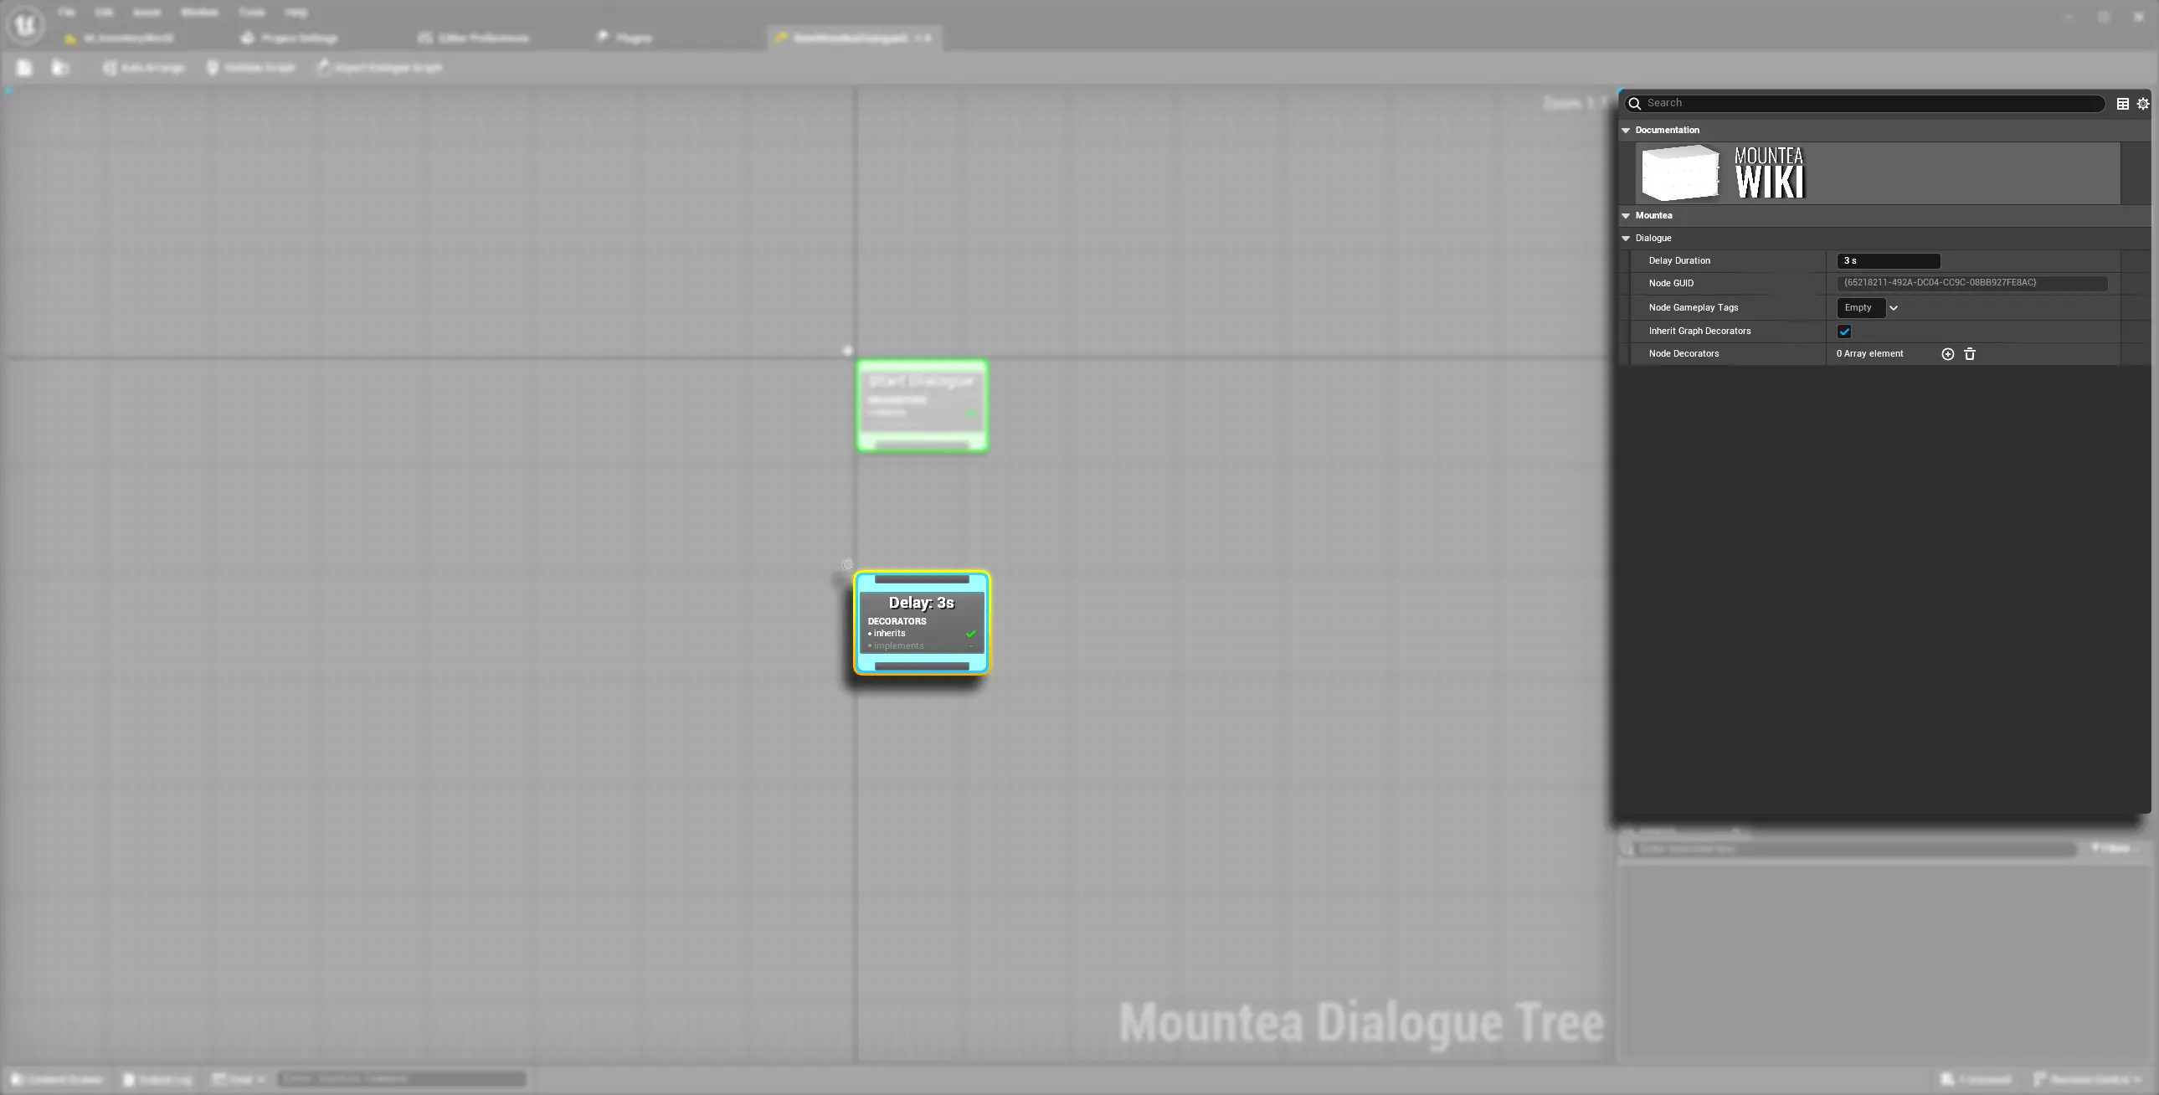The image size is (2159, 1095).
Task: Add element to Node Decorators array
Action: click(x=1947, y=355)
